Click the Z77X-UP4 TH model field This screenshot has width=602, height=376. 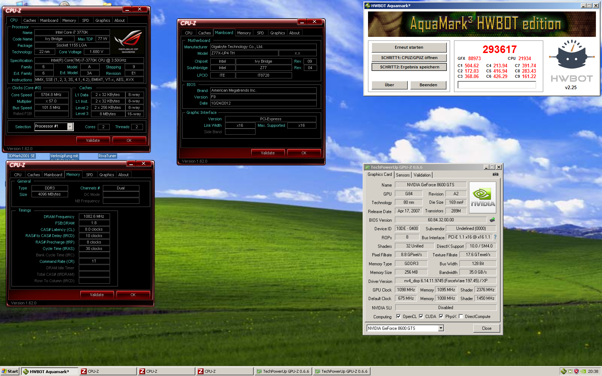[x=244, y=53]
